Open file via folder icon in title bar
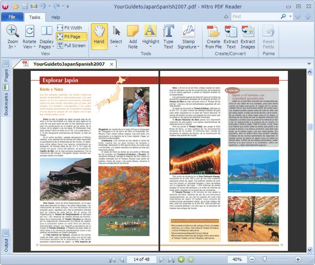The image size is (315, 265). coord(16,7)
